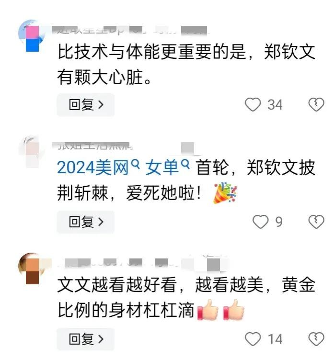Tap search icon next to 2024美网
334x358 pixels.
pyautogui.click(x=136, y=164)
